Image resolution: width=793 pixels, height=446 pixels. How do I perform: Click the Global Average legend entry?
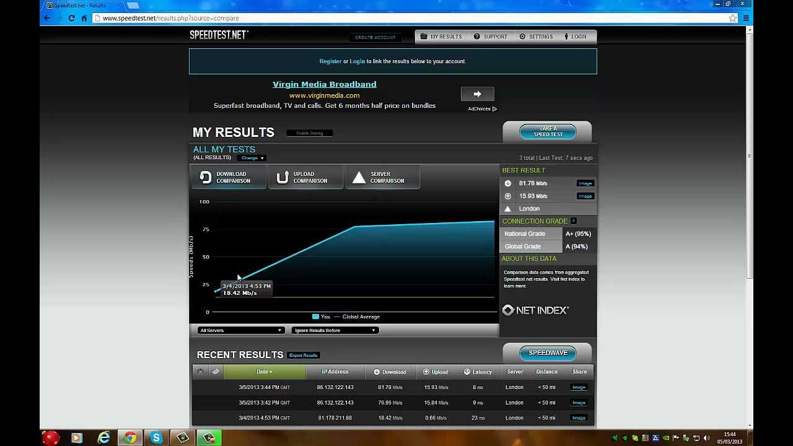click(x=356, y=317)
